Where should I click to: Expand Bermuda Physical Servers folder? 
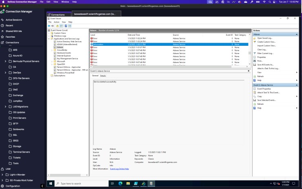(x=5, y=61)
